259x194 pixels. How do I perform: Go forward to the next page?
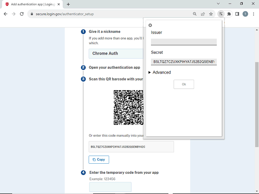(x=13, y=14)
